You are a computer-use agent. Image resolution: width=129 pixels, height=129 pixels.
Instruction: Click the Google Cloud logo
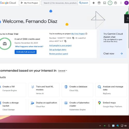click(8, 3)
